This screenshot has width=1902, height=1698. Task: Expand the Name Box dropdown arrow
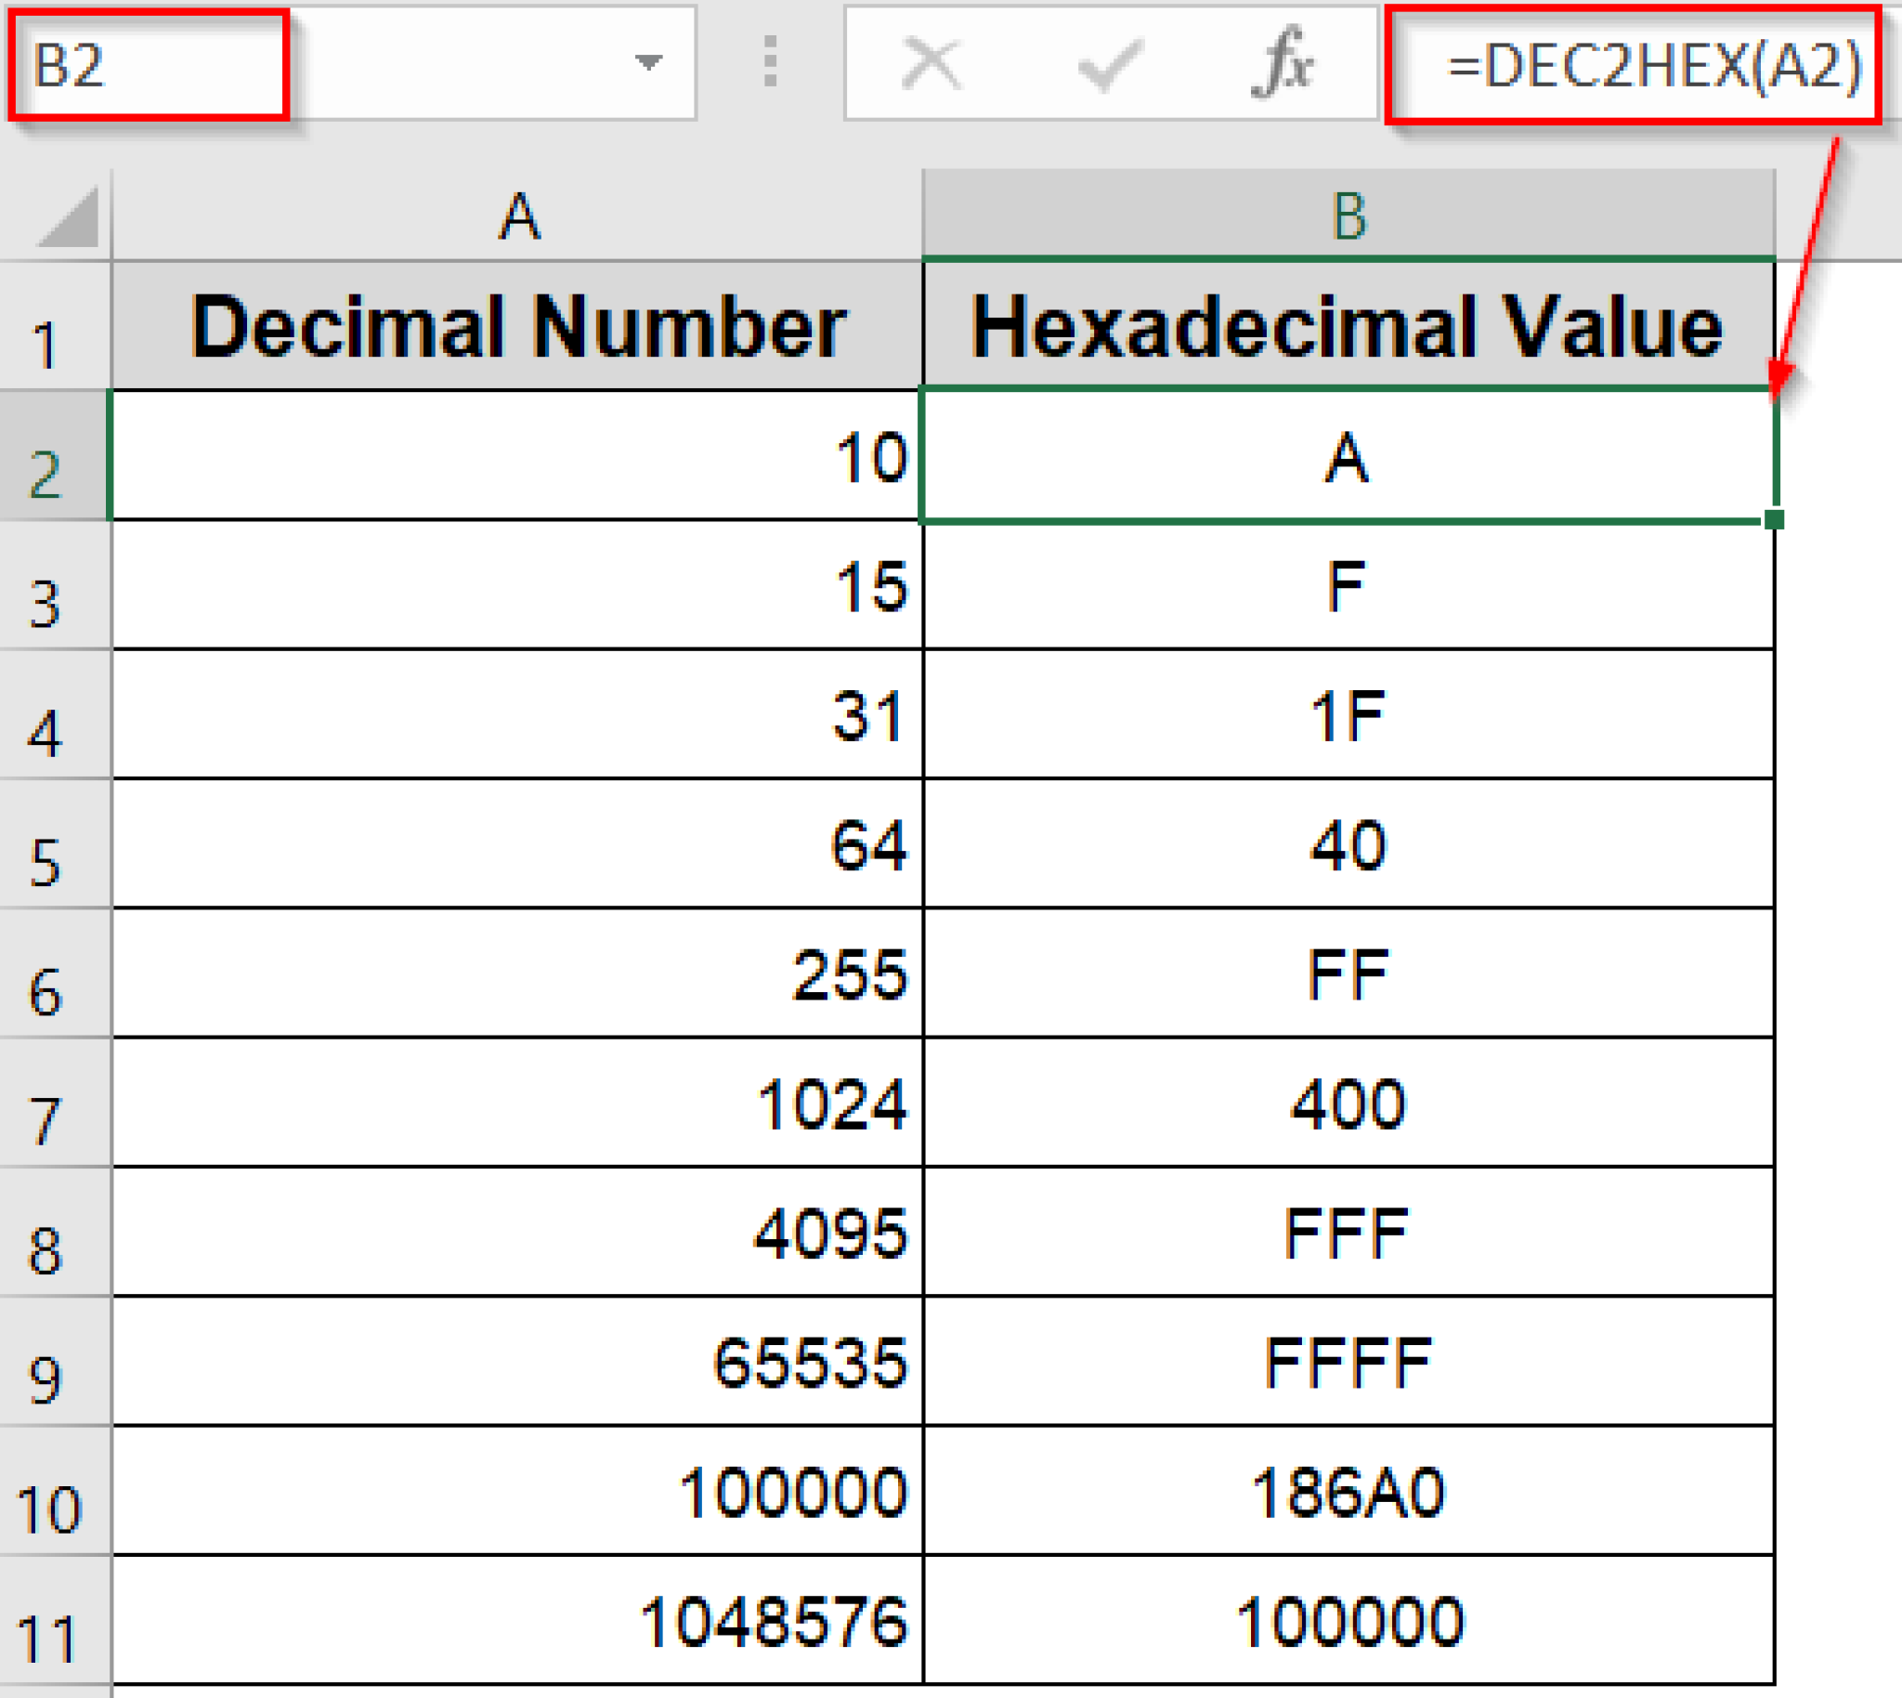(x=648, y=62)
